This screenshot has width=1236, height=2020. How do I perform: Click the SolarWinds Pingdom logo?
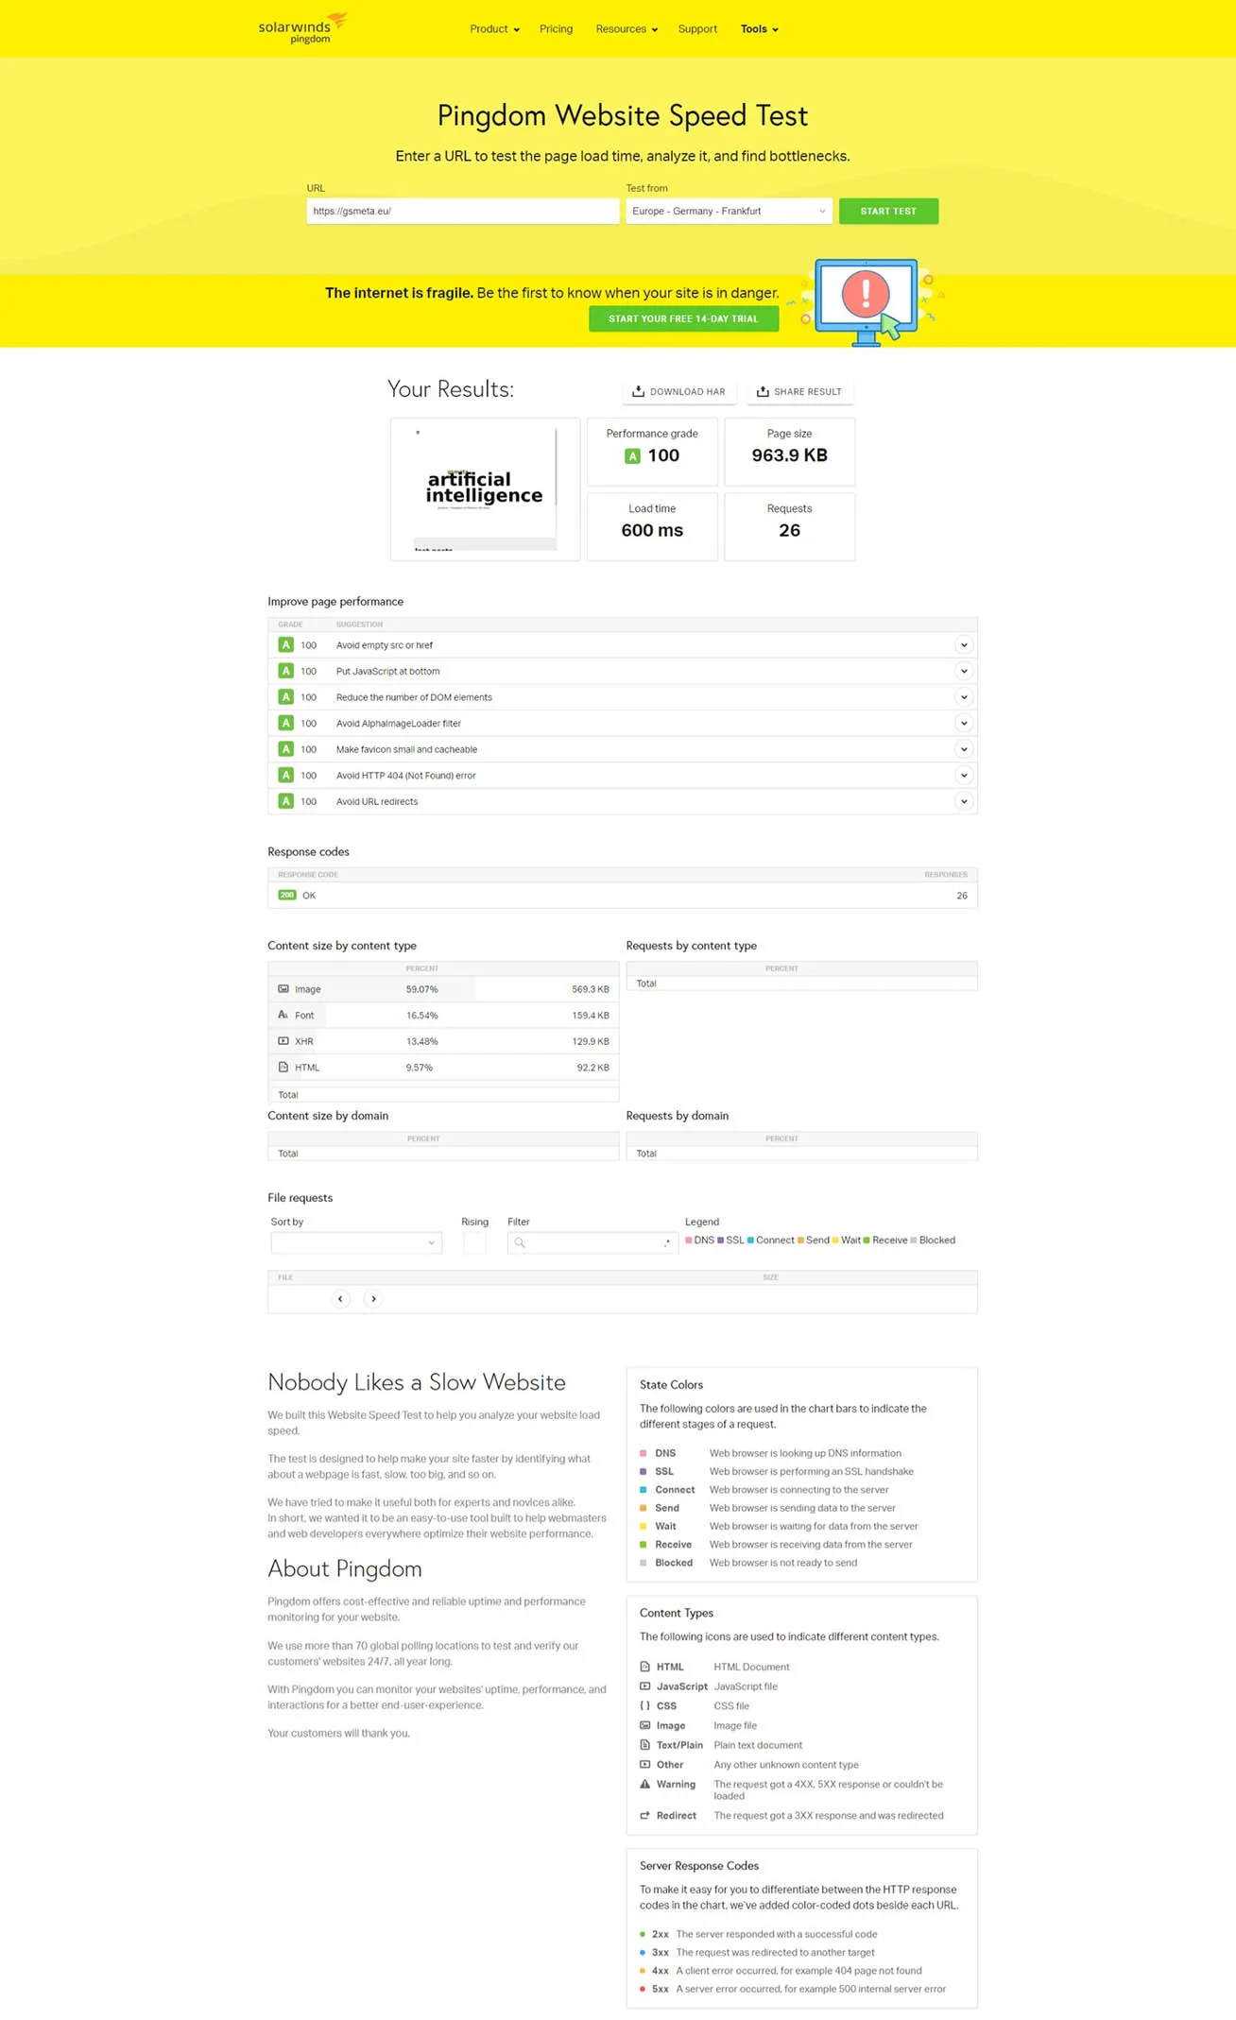pos(302,28)
